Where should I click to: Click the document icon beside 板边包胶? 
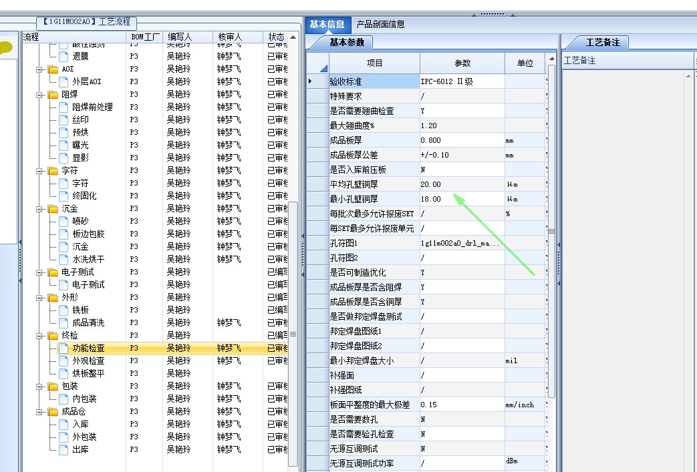click(x=64, y=234)
